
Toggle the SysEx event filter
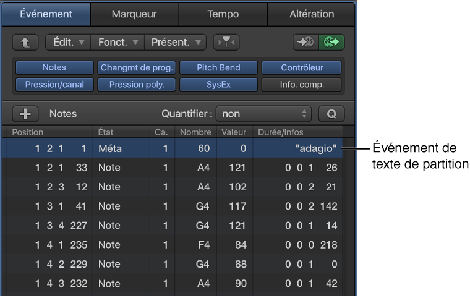click(218, 85)
